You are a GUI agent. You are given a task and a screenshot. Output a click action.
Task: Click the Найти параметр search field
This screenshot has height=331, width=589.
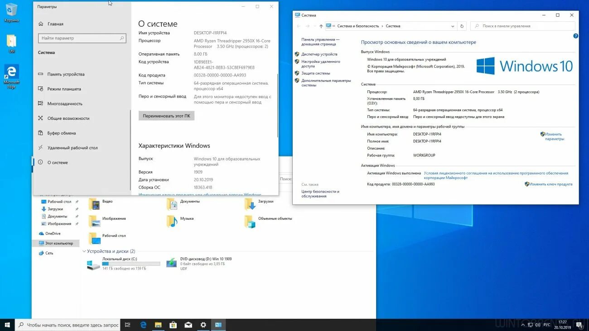point(82,38)
